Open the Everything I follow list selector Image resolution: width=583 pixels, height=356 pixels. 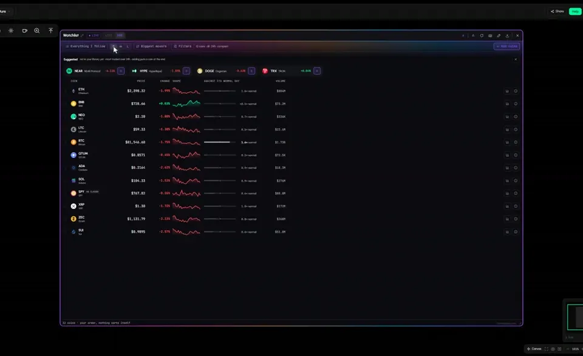[x=86, y=46]
